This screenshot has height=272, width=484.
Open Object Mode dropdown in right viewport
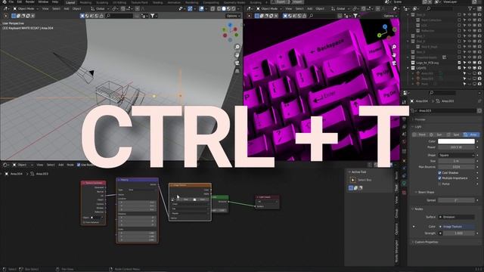269,8
